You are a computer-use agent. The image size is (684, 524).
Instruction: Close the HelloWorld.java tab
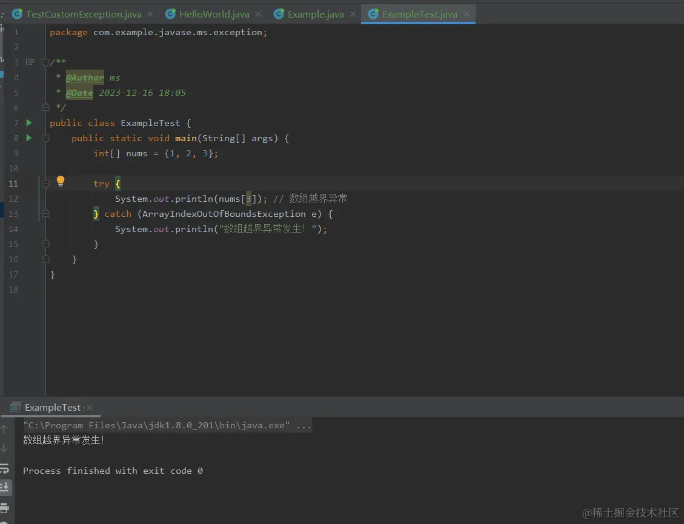pos(258,14)
